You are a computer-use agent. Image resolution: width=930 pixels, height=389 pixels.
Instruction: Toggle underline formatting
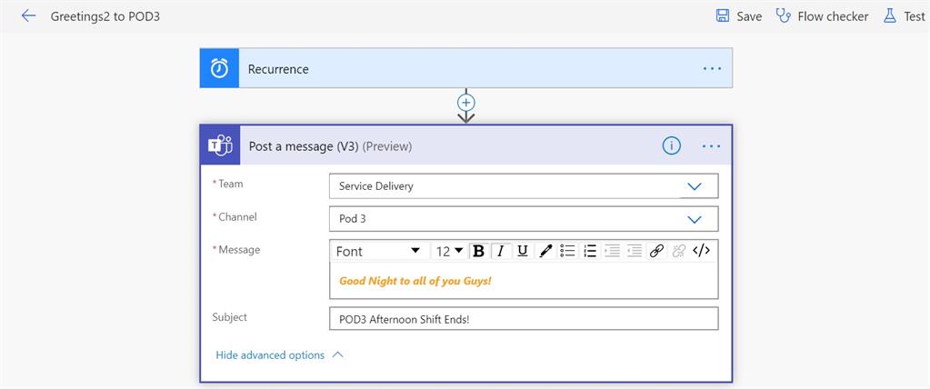pyautogui.click(x=523, y=251)
